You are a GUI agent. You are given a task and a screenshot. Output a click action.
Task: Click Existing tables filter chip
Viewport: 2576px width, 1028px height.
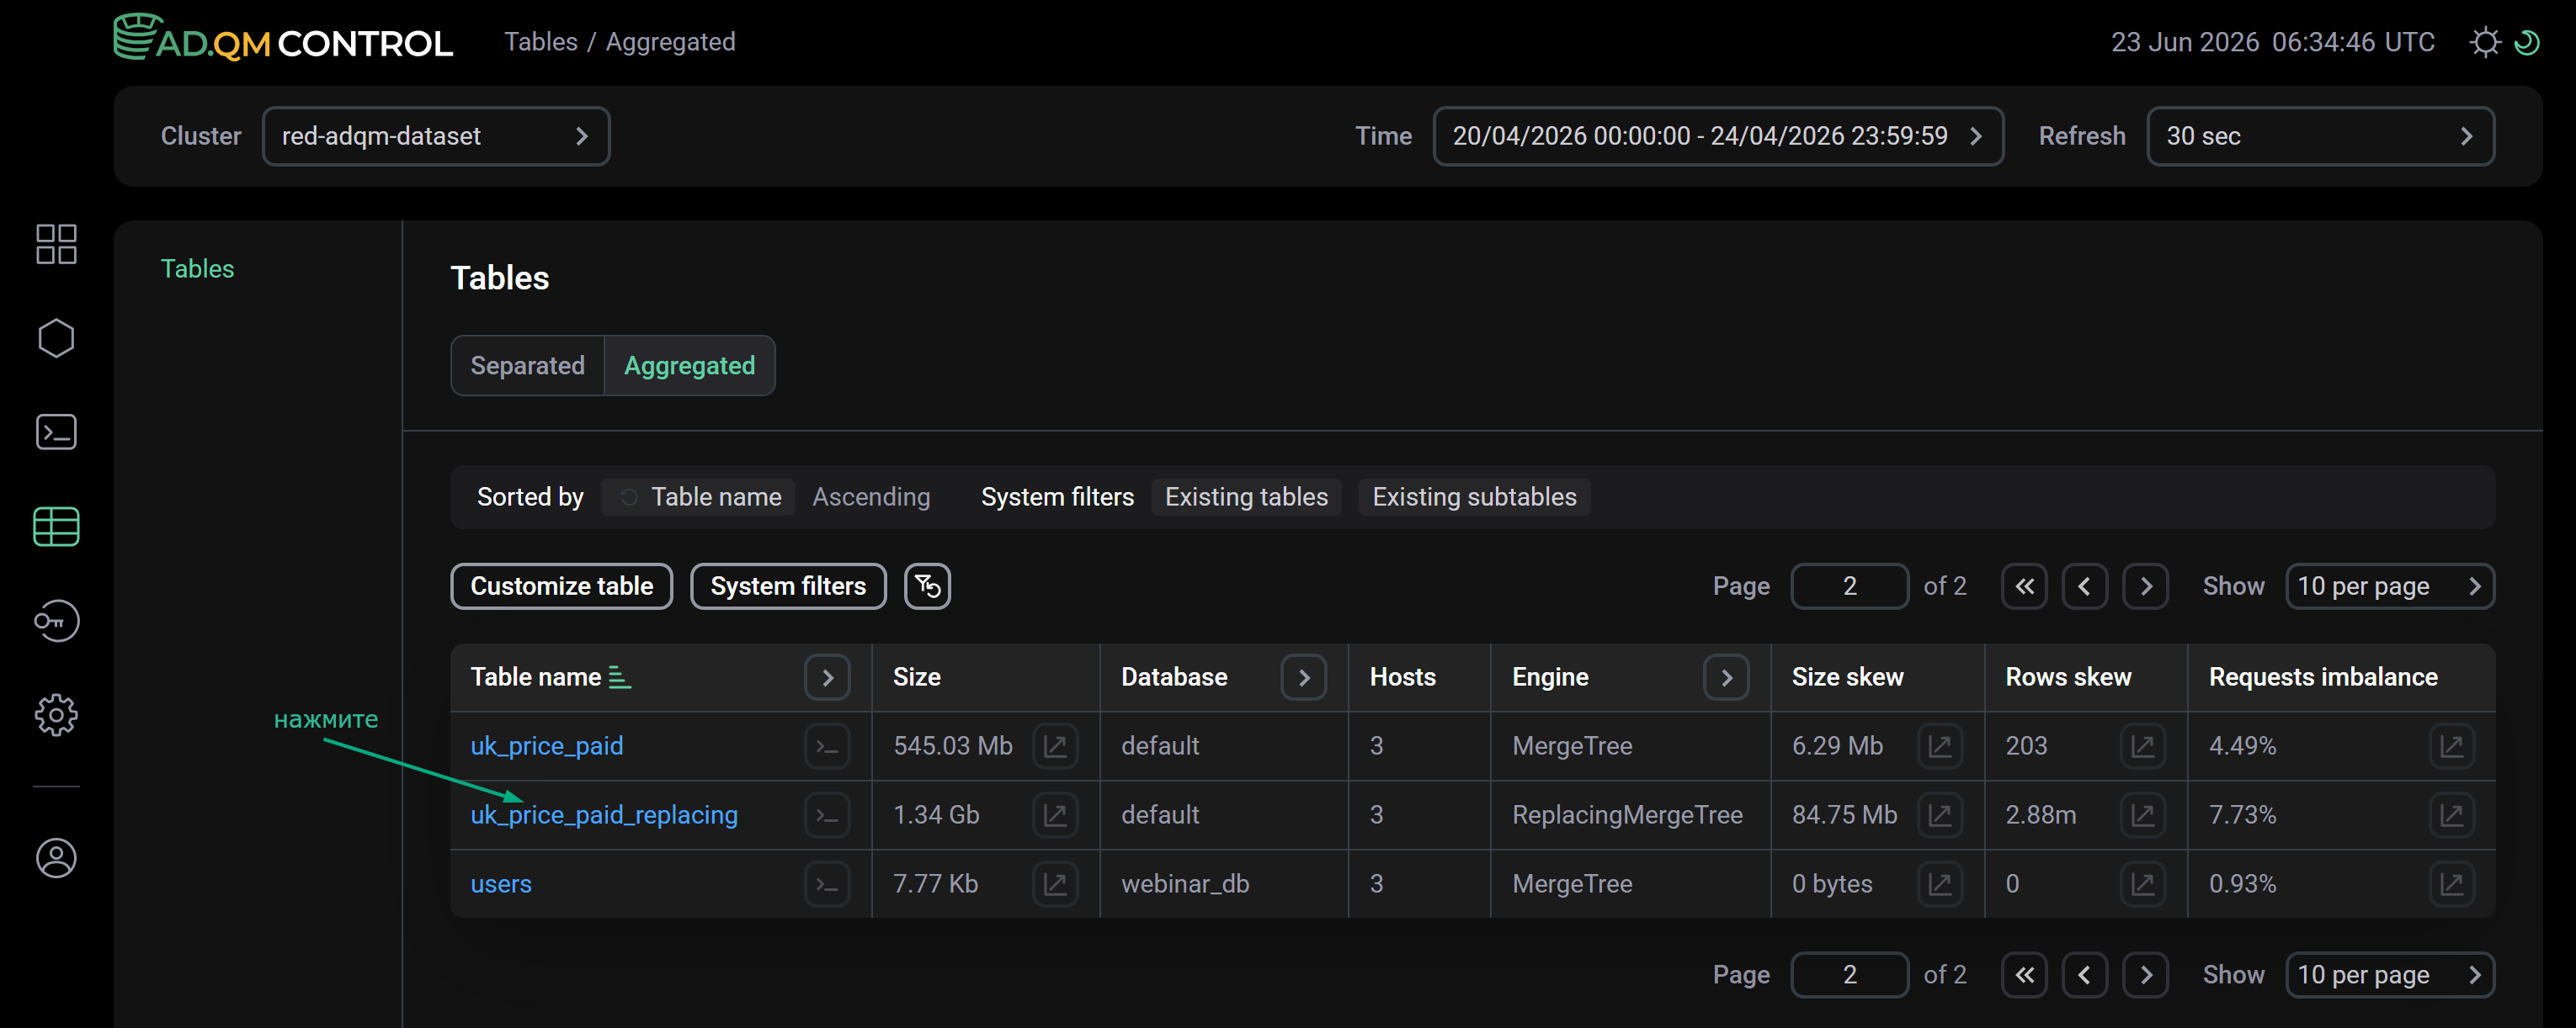pyautogui.click(x=1246, y=496)
